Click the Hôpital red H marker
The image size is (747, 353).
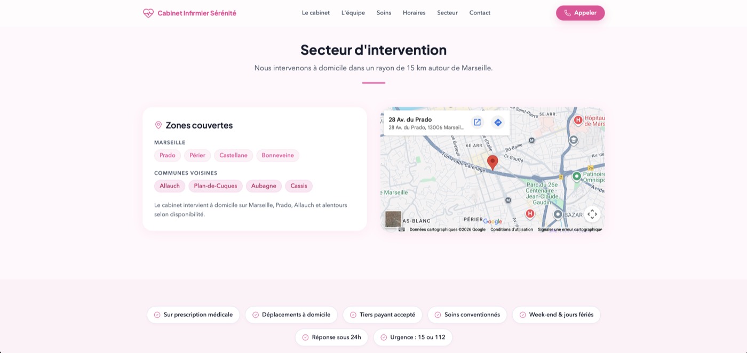tap(578, 120)
